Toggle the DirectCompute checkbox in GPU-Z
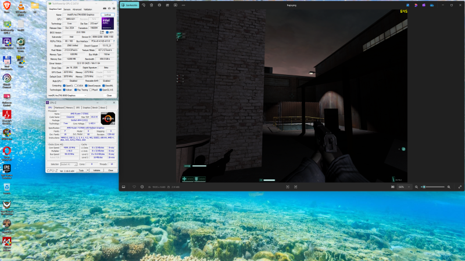This screenshot has width=465, height=261. click(86, 85)
